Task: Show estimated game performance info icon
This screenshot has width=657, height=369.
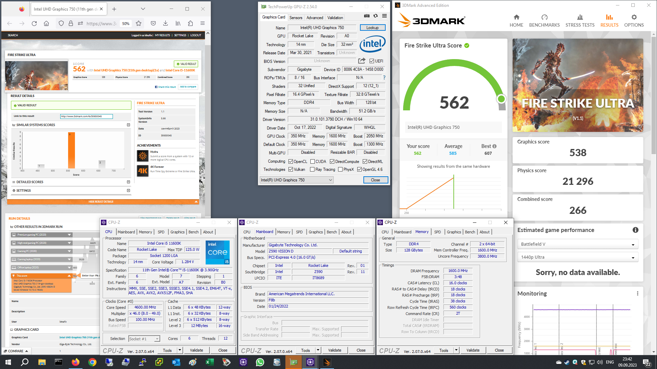Action: 635,230
